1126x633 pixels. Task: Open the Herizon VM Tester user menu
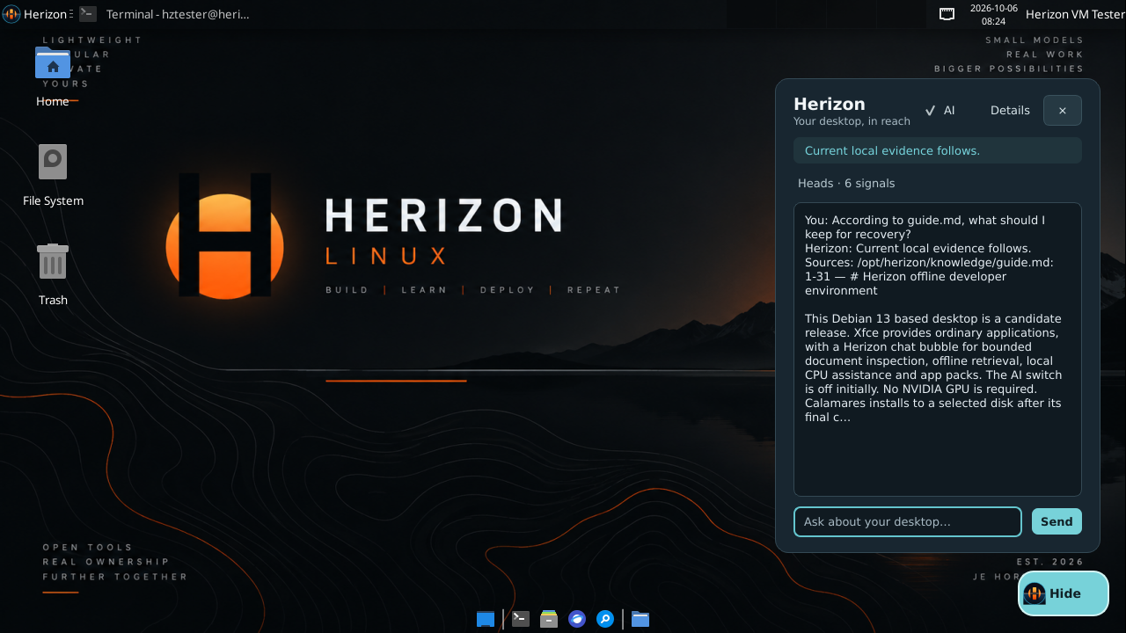pyautogui.click(x=1074, y=14)
